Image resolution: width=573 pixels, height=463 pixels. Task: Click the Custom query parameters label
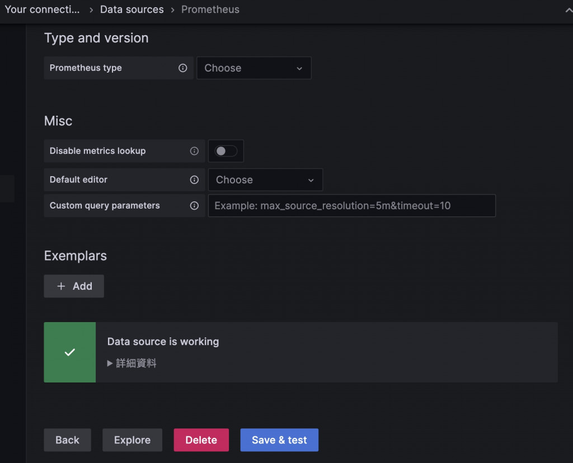coord(105,206)
